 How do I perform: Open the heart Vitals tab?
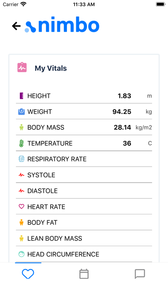click(x=28, y=274)
